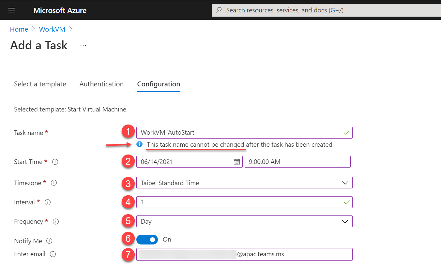Click the Selected template: Start Virtual Machine text

coord(70,110)
